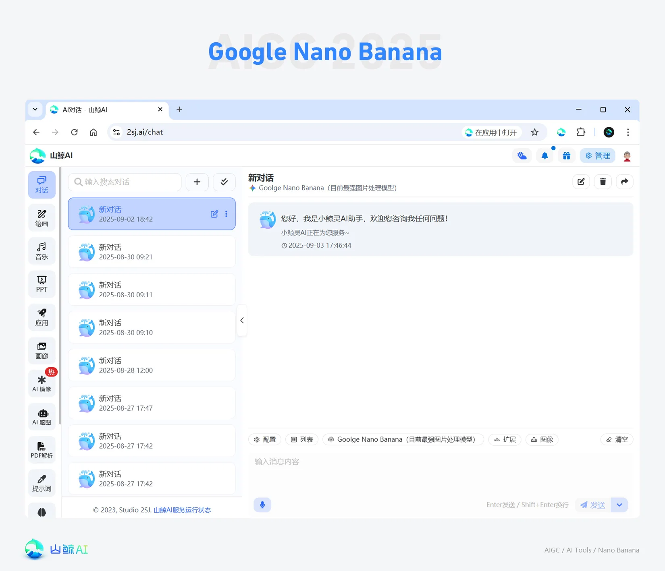Click the 发送 send button
The width and height of the screenshot is (665, 571).
tap(593, 505)
